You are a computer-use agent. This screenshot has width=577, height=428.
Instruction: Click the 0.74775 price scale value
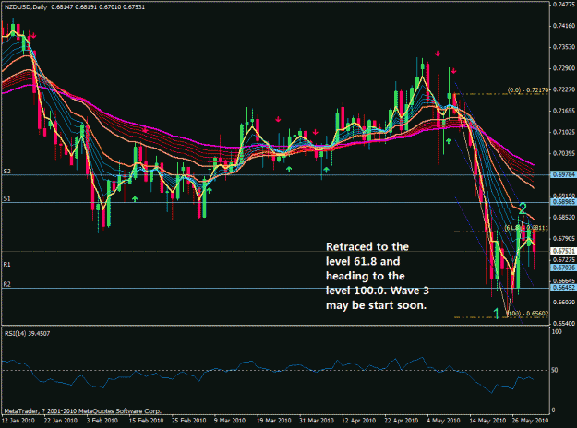(x=564, y=5)
